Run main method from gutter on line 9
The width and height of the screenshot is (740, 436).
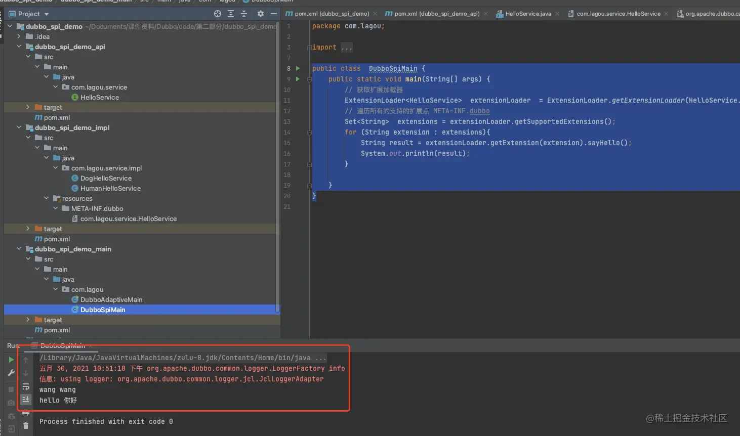pyautogui.click(x=298, y=79)
